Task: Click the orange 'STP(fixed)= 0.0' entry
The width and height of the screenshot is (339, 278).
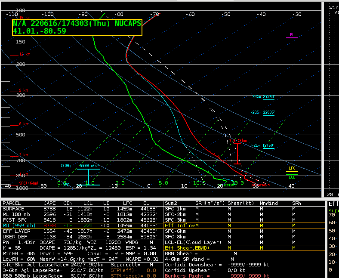Action: (x=133, y=276)
